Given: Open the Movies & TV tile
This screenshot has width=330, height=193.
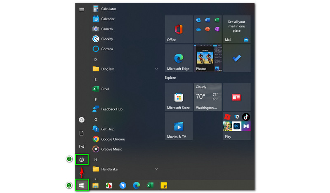Looking at the screenshot, I should (x=179, y=126).
